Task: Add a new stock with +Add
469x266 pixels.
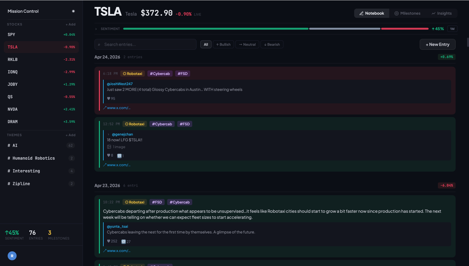Action: [71, 24]
